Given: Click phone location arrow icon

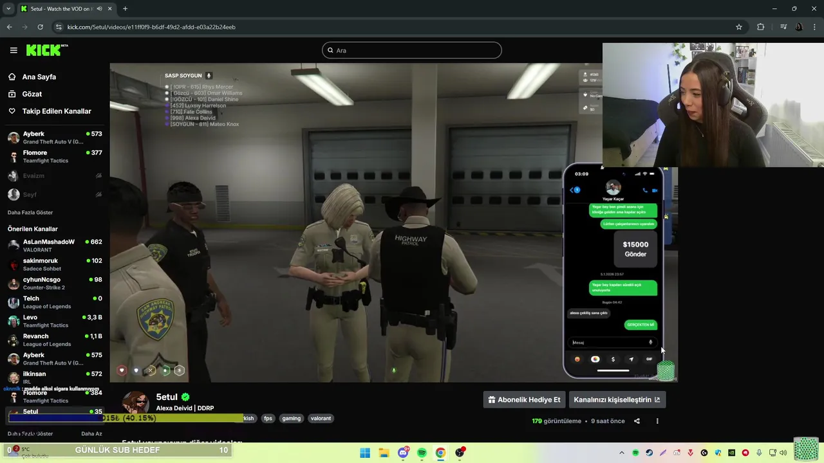Looking at the screenshot, I should (x=631, y=359).
